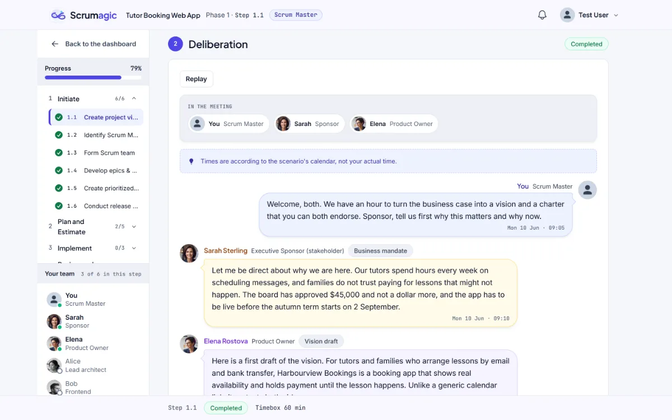This screenshot has width=672, height=420.
Task: Click Bob's avatar in Your team list
Action: tap(54, 388)
